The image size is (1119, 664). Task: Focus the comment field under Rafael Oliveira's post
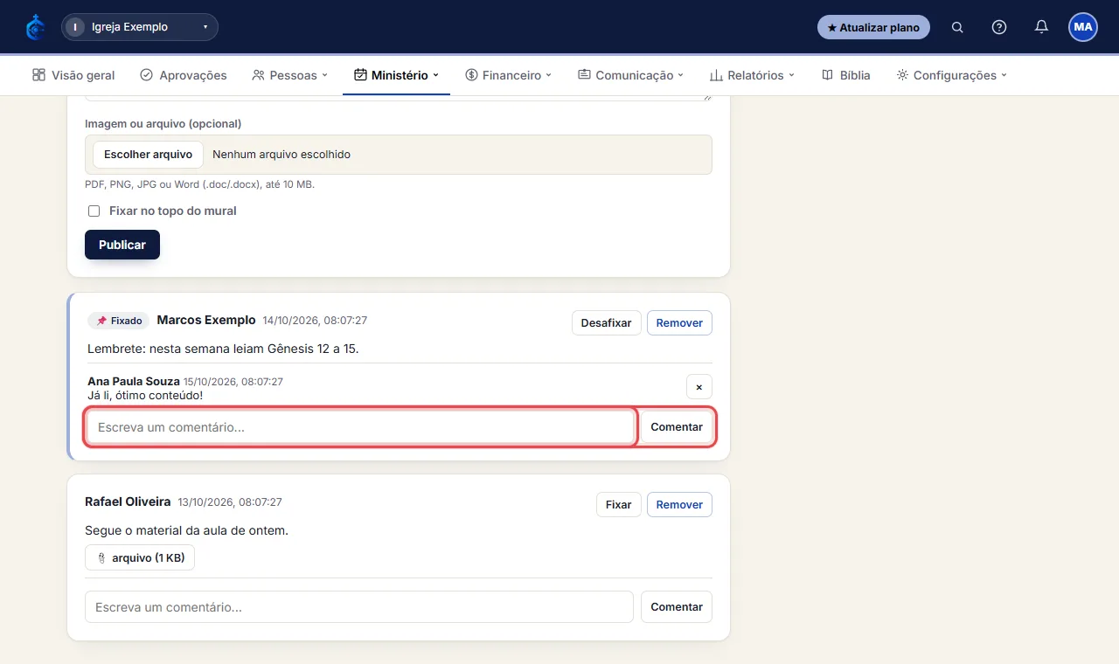pyautogui.click(x=359, y=607)
